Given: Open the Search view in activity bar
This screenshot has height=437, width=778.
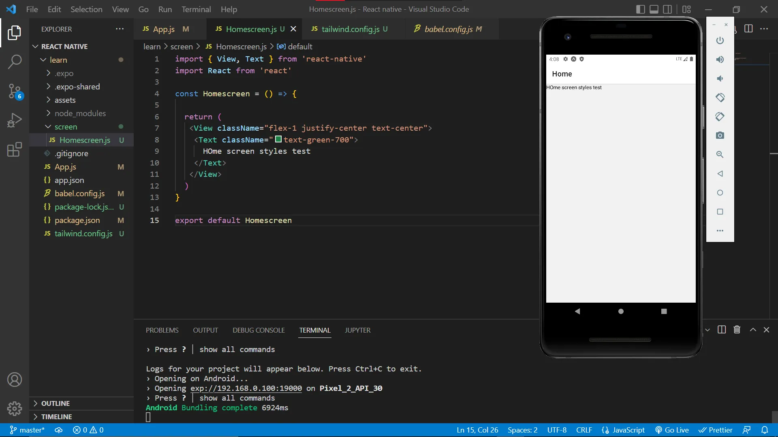Looking at the screenshot, I should pos(15,62).
